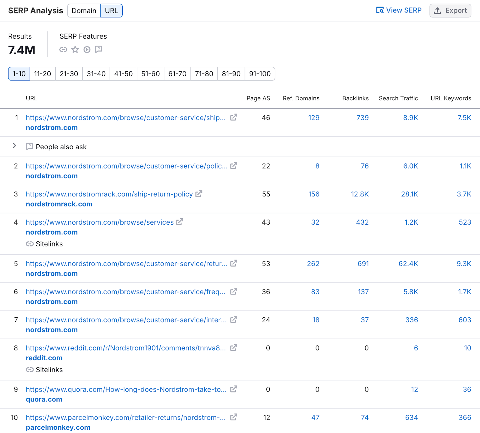The width and height of the screenshot is (480, 433).
Task: Keep URL view selected in the toggle
Action: click(x=111, y=11)
